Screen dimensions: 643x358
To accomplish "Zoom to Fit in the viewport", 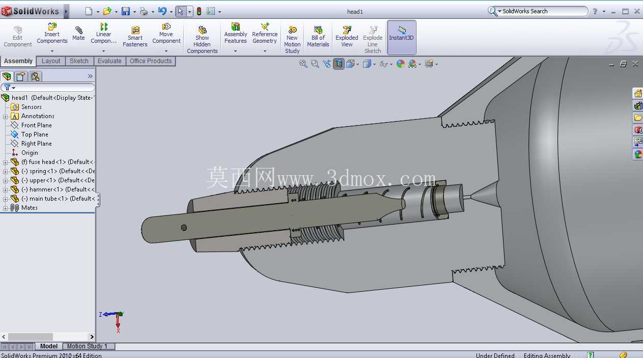I will tap(303, 64).
